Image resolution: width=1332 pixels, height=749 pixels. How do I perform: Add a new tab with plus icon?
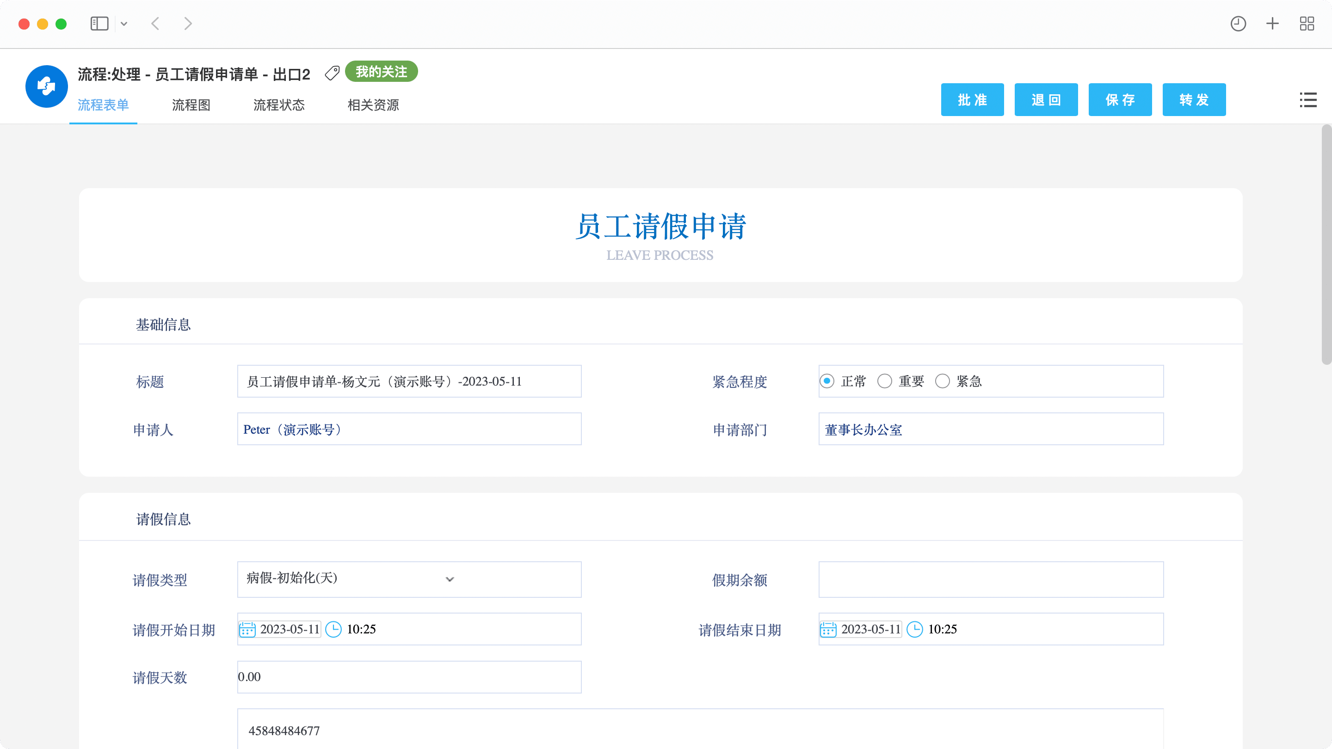pyautogui.click(x=1272, y=24)
